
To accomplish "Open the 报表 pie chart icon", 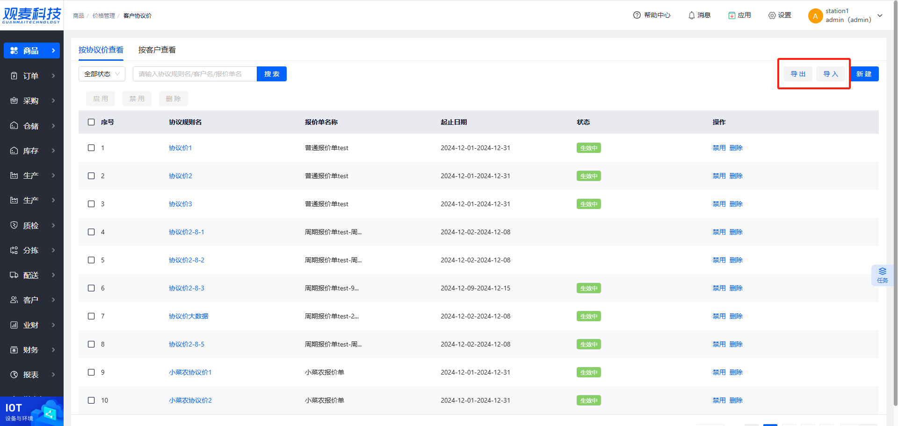I will (14, 375).
